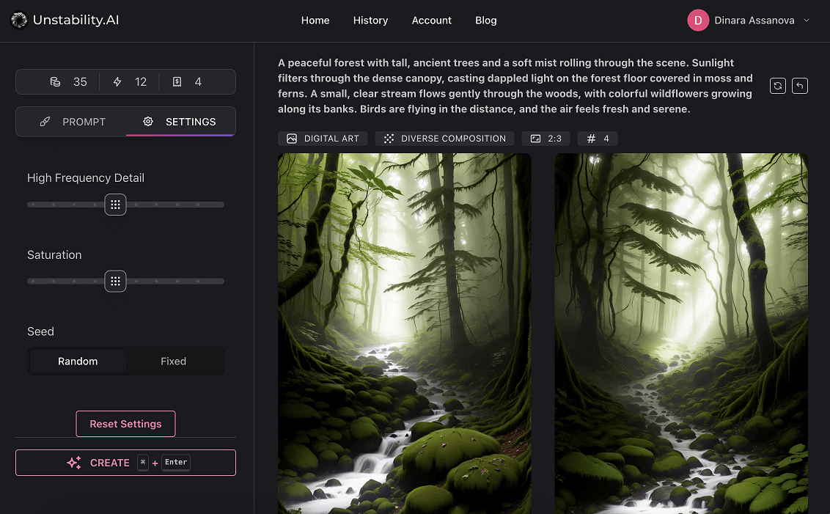Click the coins credit balance icon
Image resolution: width=830 pixels, height=514 pixels.
[x=55, y=82]
